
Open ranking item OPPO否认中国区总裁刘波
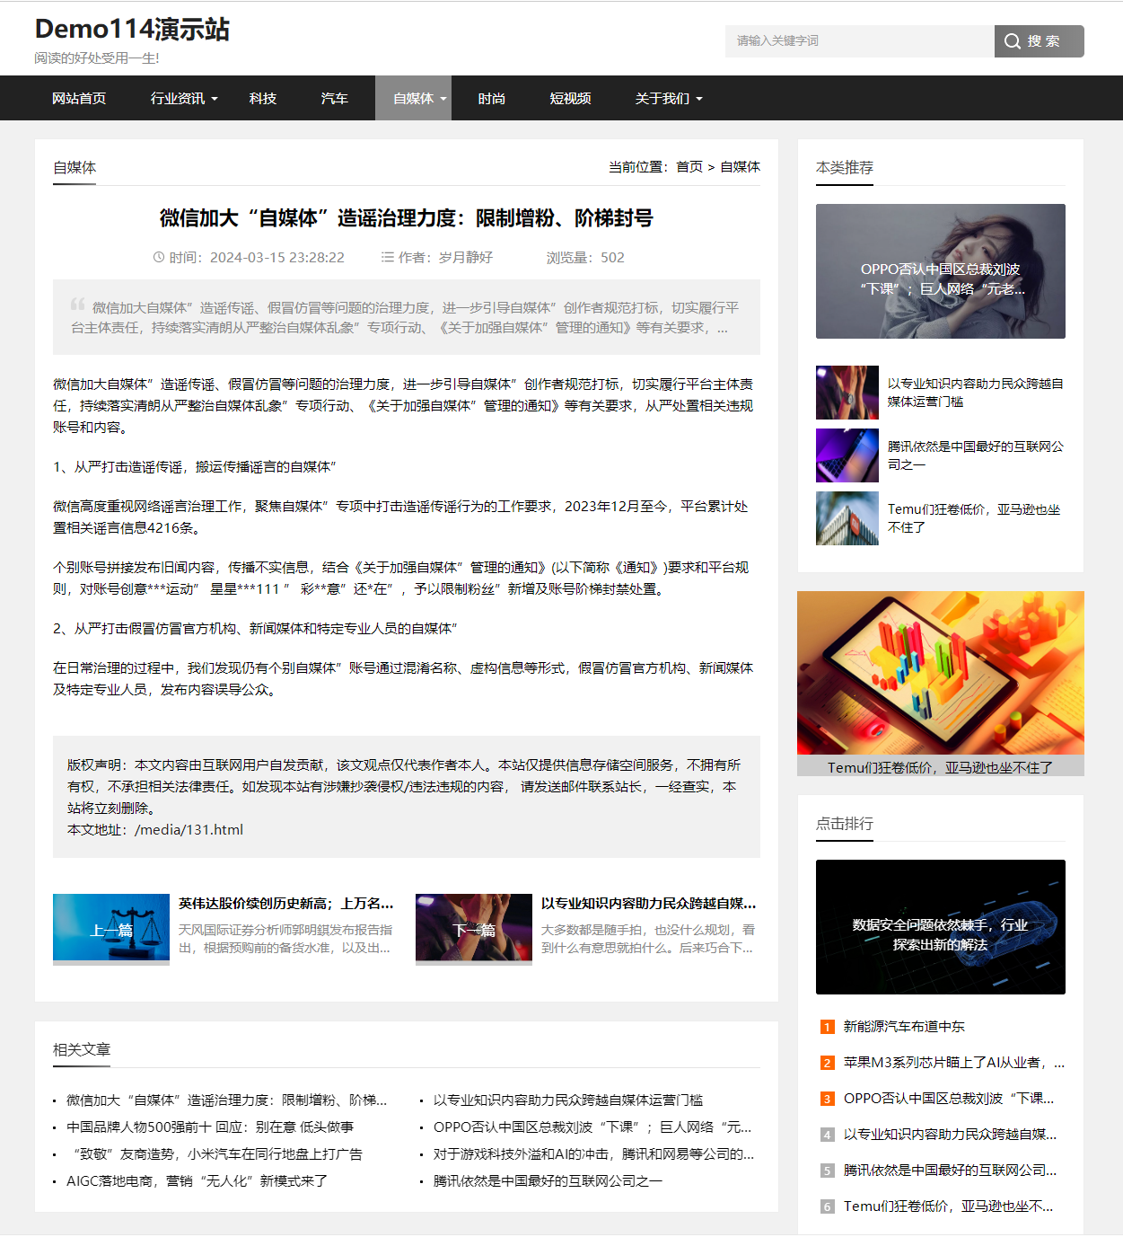click(949, 1099)
